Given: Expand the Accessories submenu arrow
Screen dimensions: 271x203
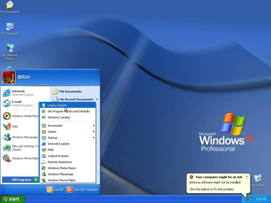Looking at the screenshot, I should pyautogui.click(x=94, y=126).
